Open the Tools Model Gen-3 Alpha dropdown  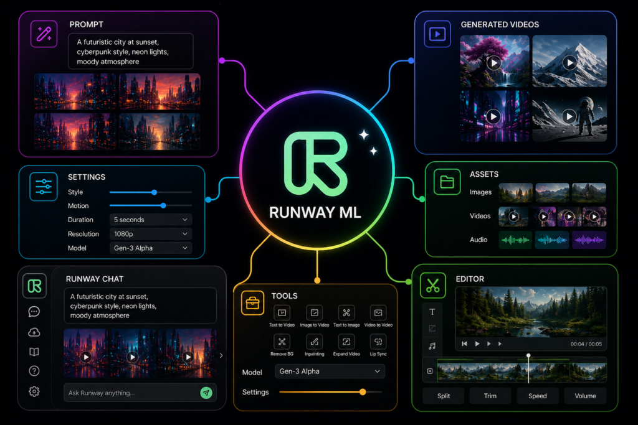coord(330,371)
